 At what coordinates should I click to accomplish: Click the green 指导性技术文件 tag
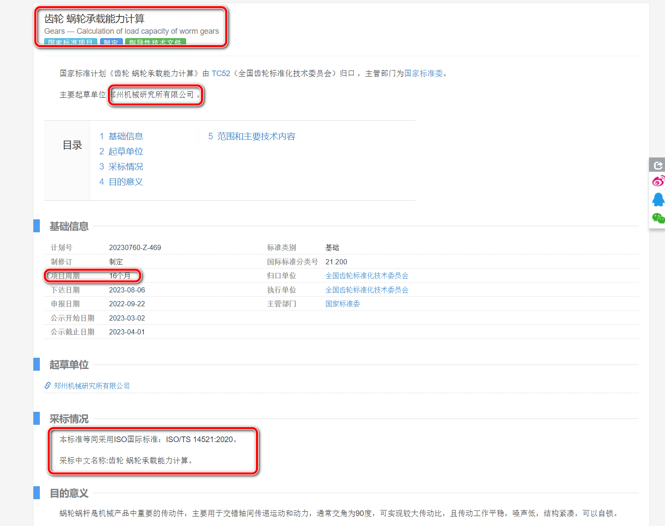coord(155,42)
